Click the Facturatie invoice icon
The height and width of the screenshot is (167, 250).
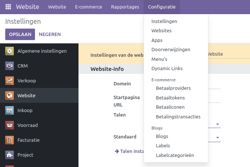[9, 140]
